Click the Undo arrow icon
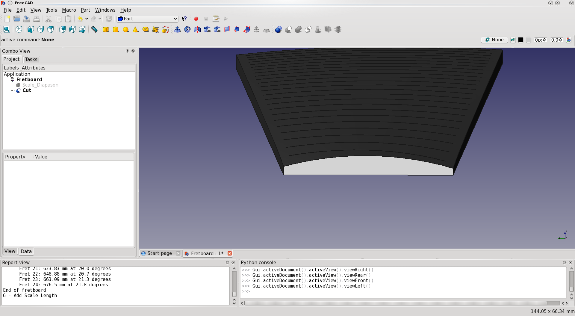The image size is (575, 316). [x=80, y=19]
